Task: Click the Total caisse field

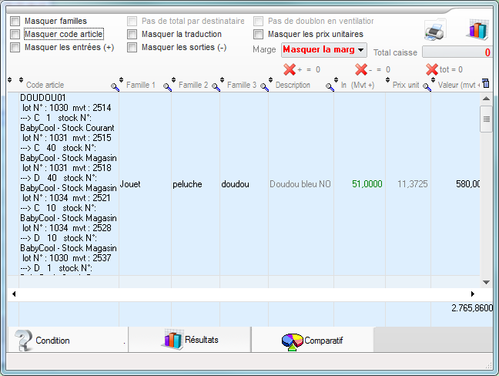Action: pyautogui.click(x=457, y=52)
